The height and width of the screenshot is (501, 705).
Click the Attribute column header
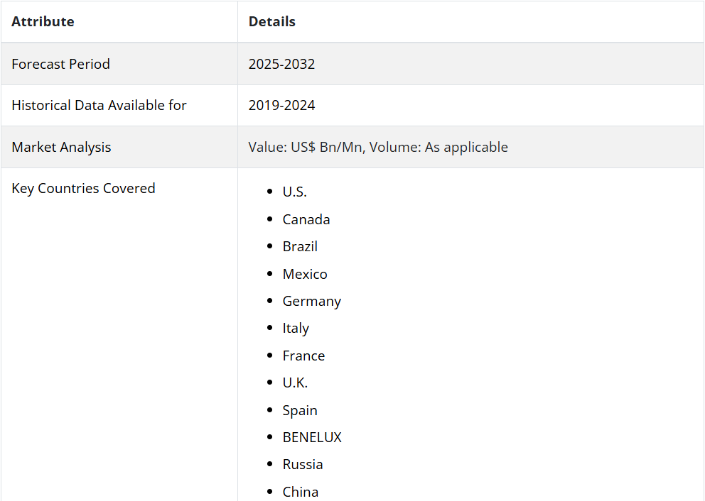click(x=43, y=21)
